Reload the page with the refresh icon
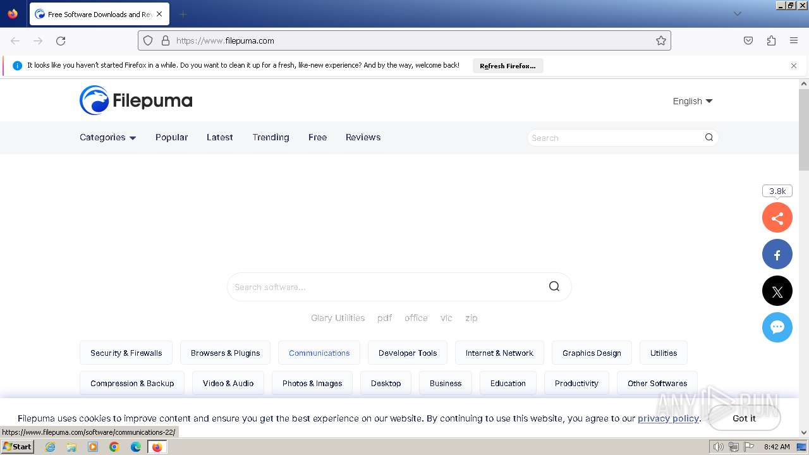The width and height of the screenshot is (809, 455). 61,40
